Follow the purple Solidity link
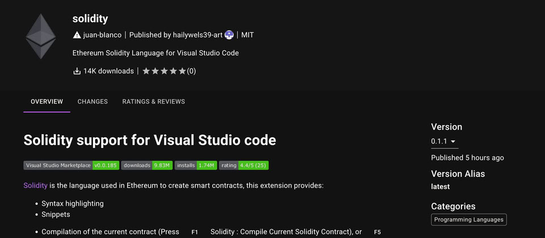 pos(35,185)
